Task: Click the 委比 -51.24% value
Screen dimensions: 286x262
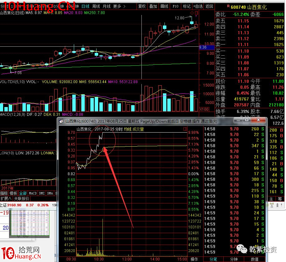Action: click(x=241, y=14)
